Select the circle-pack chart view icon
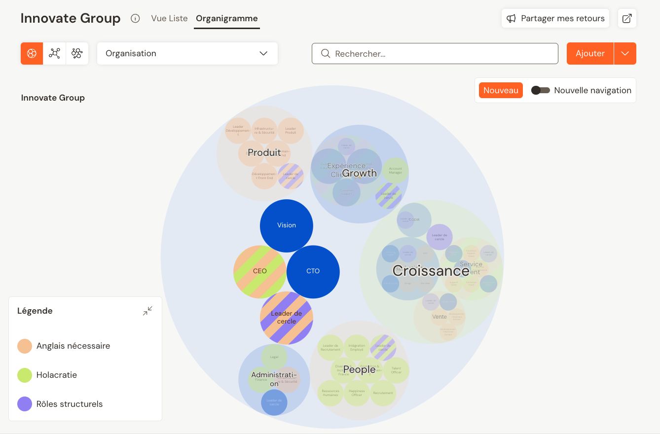Image resolution: width=660 pixels, height=434 pixels. pos(32,53)
